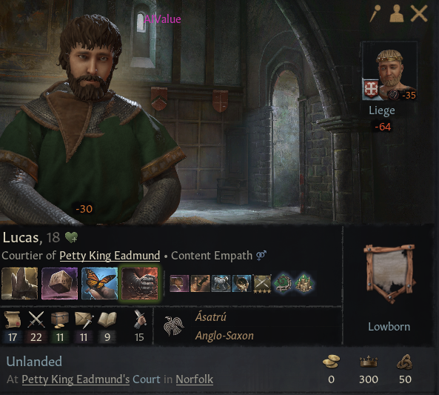The image size is (439, 395).
Task: Click the dice trait icon
Action: (60, 283)
